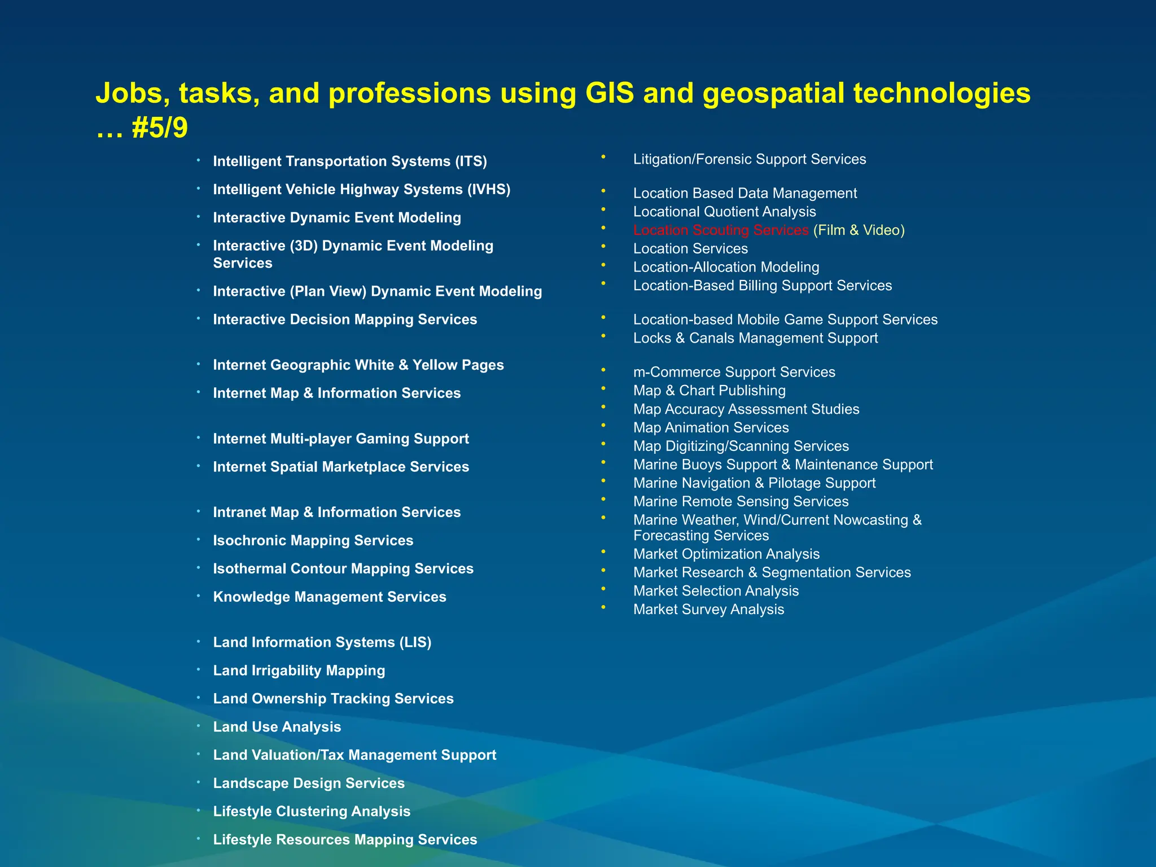Screen dimensions: 1156x867
Task: Select 'Lifestyle Clustering Analysis' line
Action: 312,812
